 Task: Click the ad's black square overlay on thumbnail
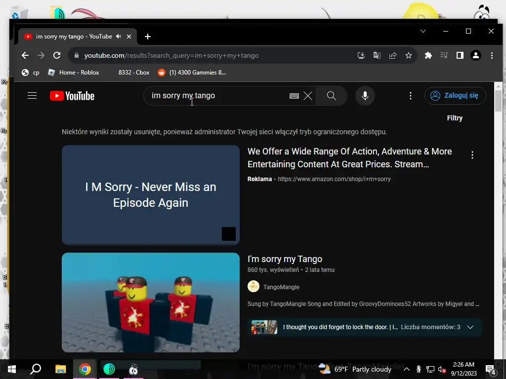point(229,234)
